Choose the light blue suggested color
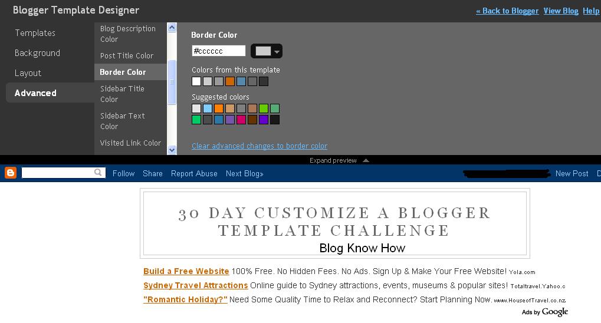 tap(208, 108)
